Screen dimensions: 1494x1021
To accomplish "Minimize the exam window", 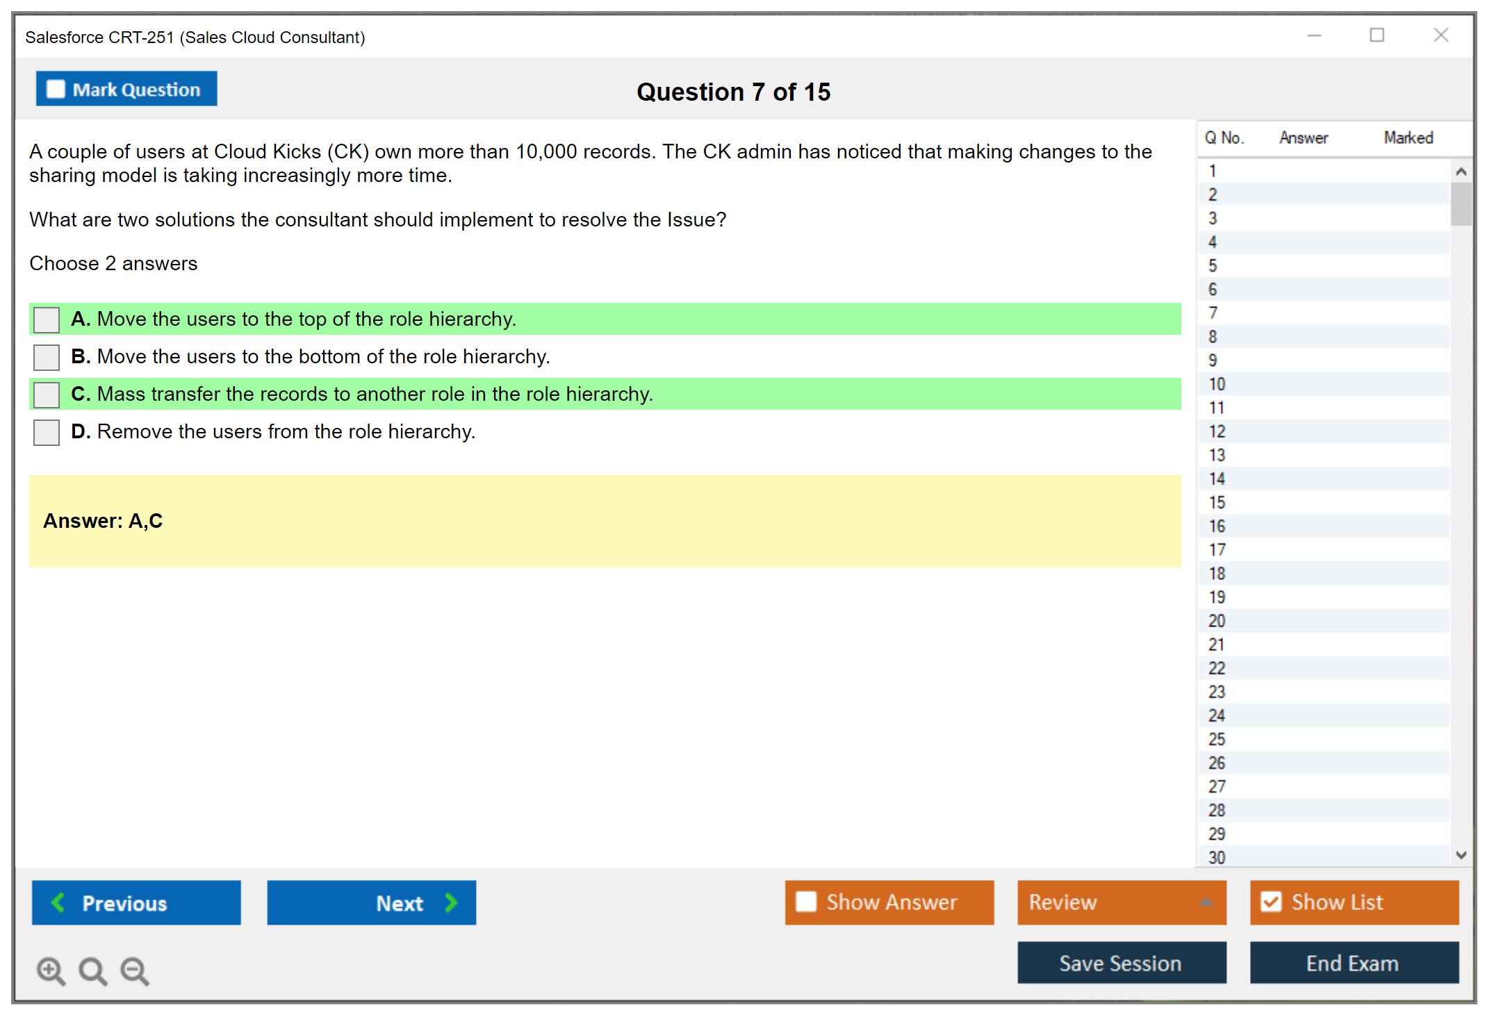I will pos(1314,35).
